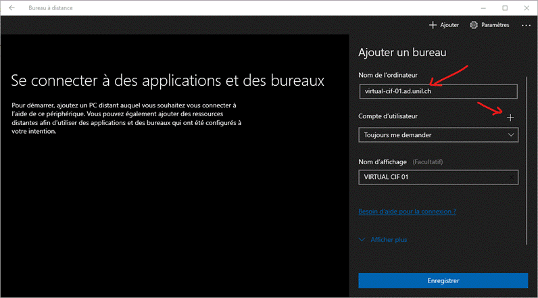This screenshot has height=298, width=538.
Task: Open the three-dot more options menu
Action: (526, 25)
